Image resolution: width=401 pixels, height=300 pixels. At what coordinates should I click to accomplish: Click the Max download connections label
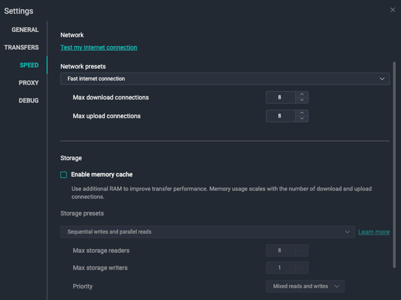pos(111,98)
